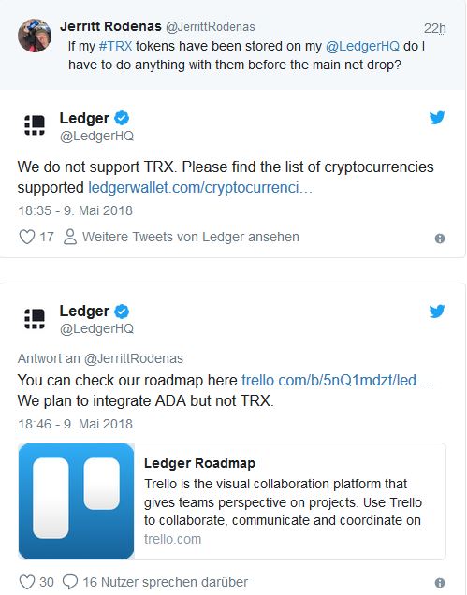Image resolution: width=467 pixels, height=595 pixels.
Task: Like the first Ledger tweet with heart icon
Action: (x=27, y=238)
